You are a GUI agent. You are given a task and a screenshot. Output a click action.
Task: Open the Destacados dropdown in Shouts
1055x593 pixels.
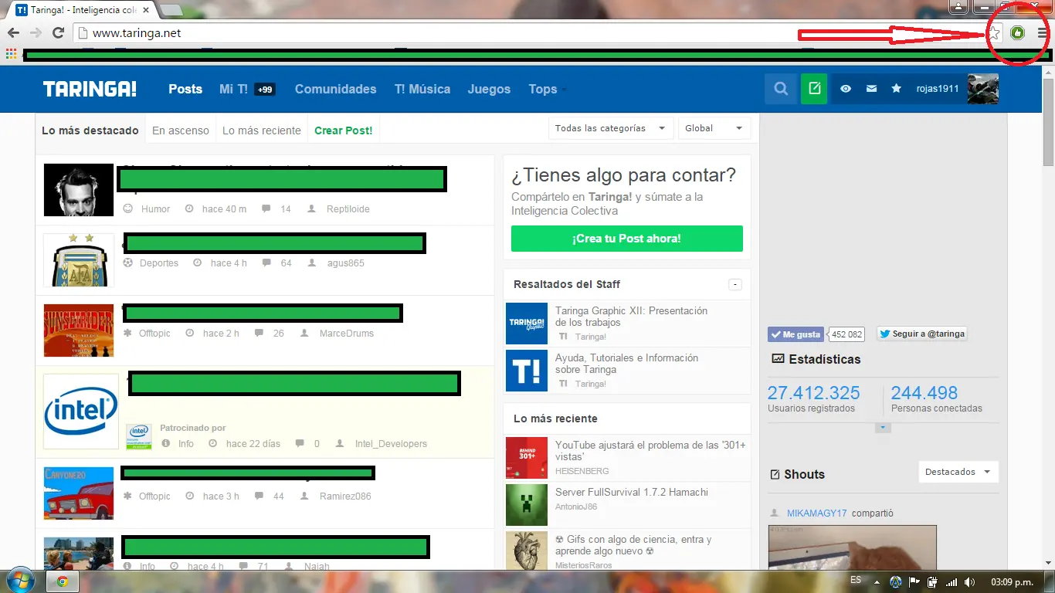coord(958,472)
